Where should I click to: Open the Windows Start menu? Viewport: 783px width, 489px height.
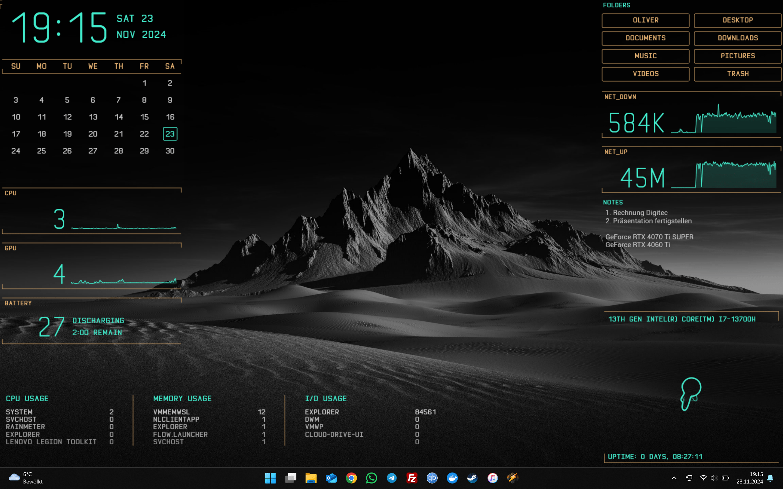coord(270,478)
